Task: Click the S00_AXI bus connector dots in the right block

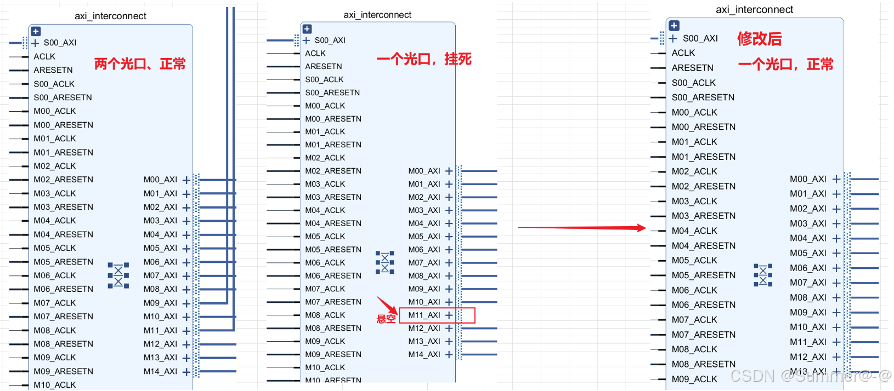Action: (662, 38)
